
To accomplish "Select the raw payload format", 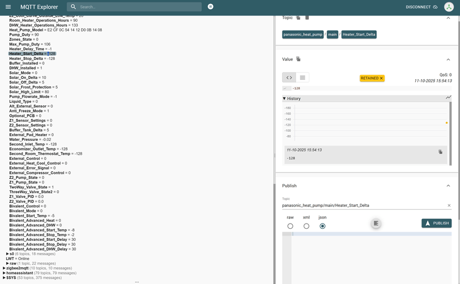I will click(x=290, y=226).
